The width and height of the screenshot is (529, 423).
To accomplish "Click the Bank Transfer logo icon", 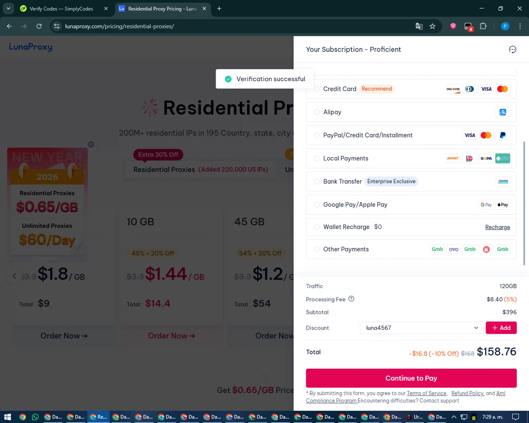I will pos(503,182).
